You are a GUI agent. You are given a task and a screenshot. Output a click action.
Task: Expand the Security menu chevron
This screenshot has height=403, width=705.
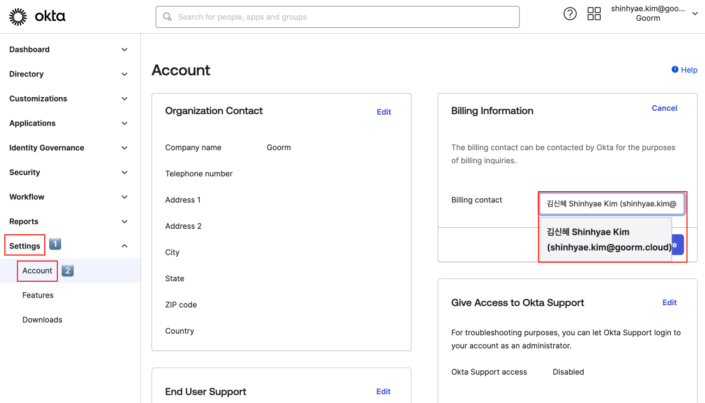pos(125,173)
